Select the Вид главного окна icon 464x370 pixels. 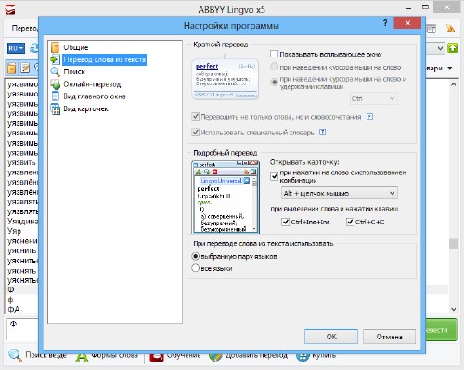coord(55,96)
